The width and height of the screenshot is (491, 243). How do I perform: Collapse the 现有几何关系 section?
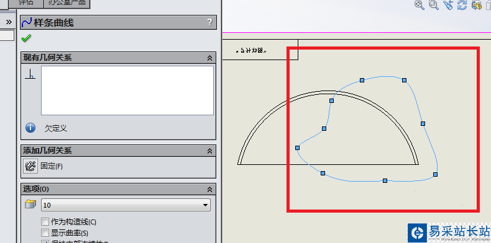(210, 58)
